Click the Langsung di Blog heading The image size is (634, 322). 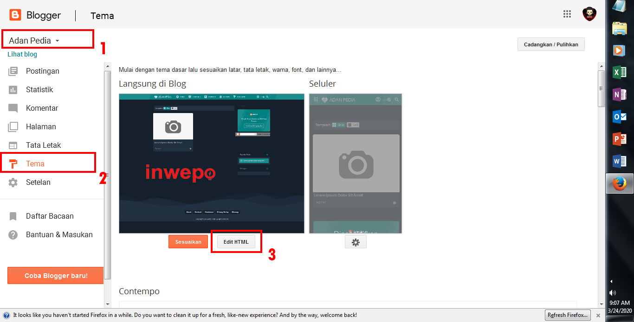(152, 84)
